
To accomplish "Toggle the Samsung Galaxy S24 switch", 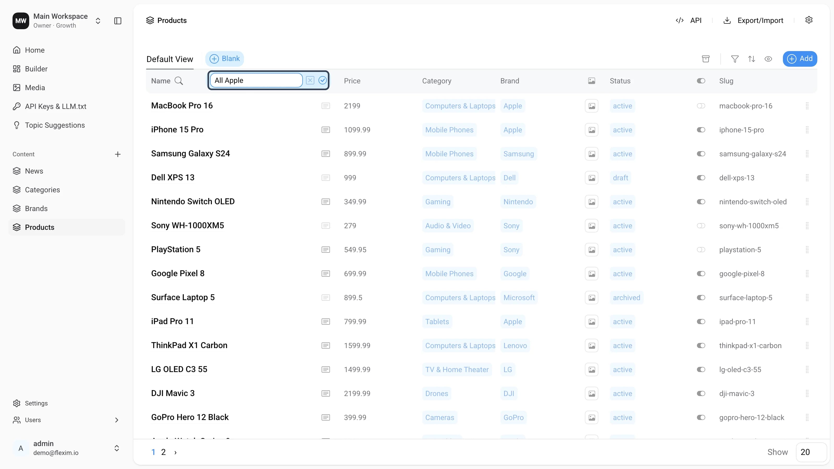I will point(701,154).
